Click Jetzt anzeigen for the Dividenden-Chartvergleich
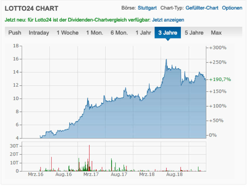The image size is (252, 187). point(169,20)
